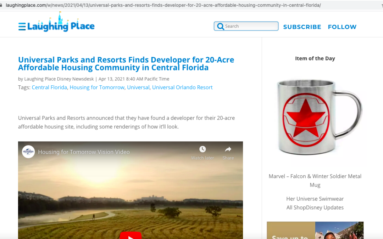Image resolution: width=383 pixels, height=239 pixels.
Task: Open the SUBSCRIBE link
Action: click(x=302, y=27)
